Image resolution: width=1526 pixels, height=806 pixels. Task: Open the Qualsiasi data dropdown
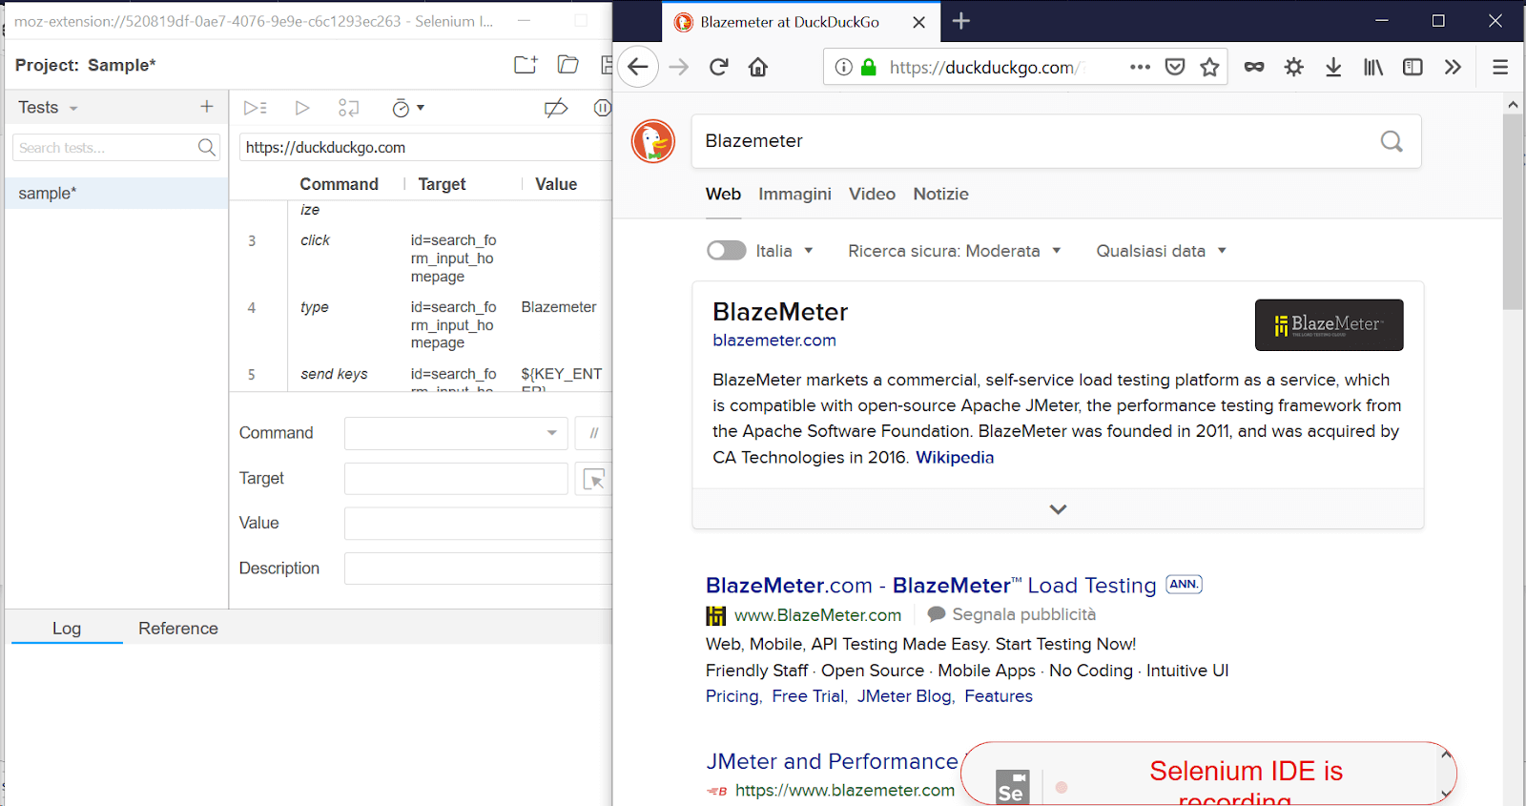[1161, 251]
